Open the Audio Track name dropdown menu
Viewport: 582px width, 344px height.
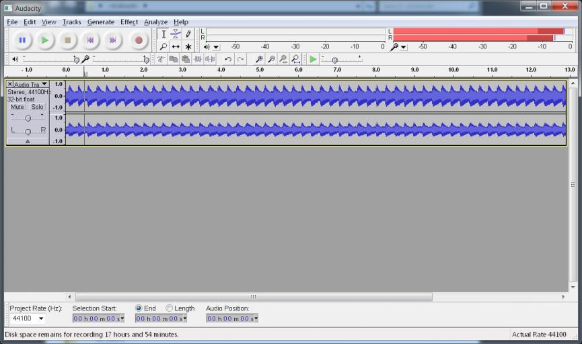[44, 85]
